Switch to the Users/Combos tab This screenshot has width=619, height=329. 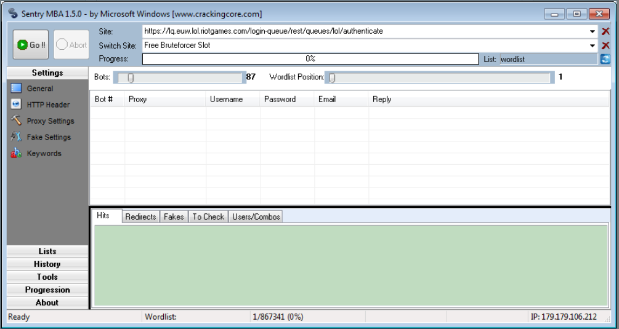(256, 216)
